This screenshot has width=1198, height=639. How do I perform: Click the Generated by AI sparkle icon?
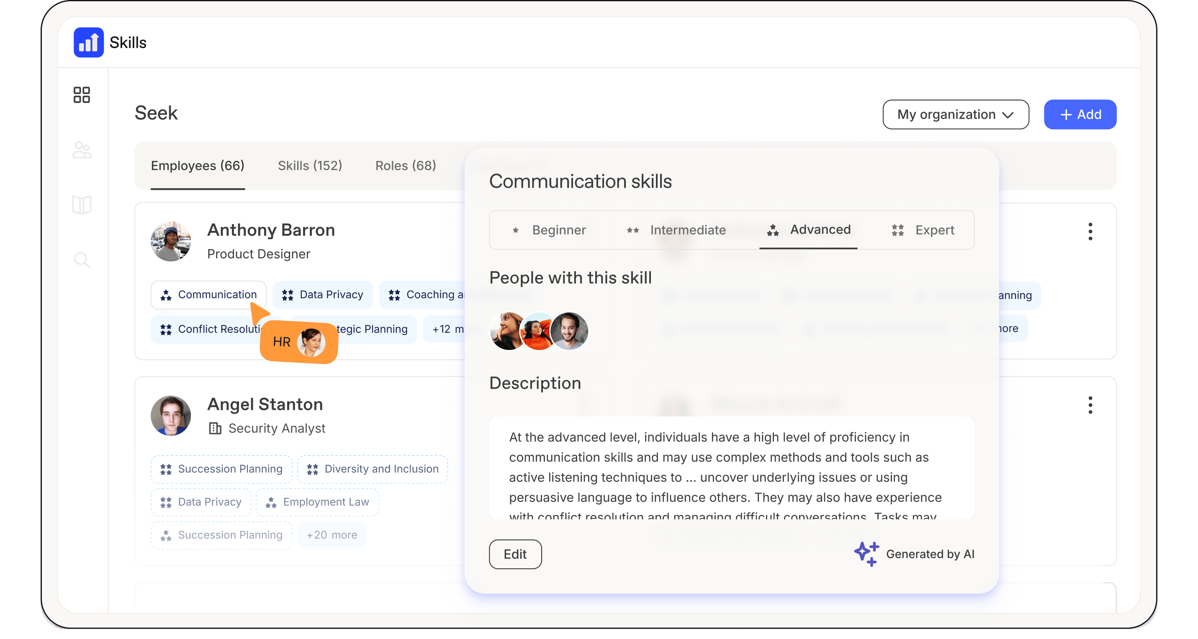point(866,554)
